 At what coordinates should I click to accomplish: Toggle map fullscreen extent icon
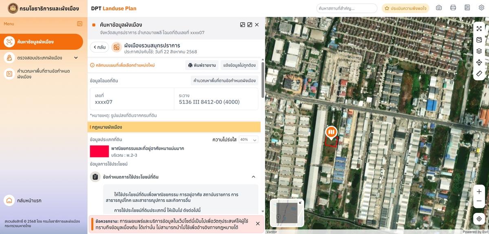(479, 29)
